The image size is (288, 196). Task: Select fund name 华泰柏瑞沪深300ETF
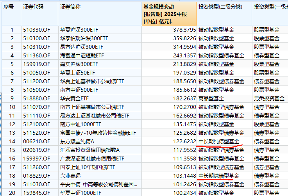tap(84, 38)
